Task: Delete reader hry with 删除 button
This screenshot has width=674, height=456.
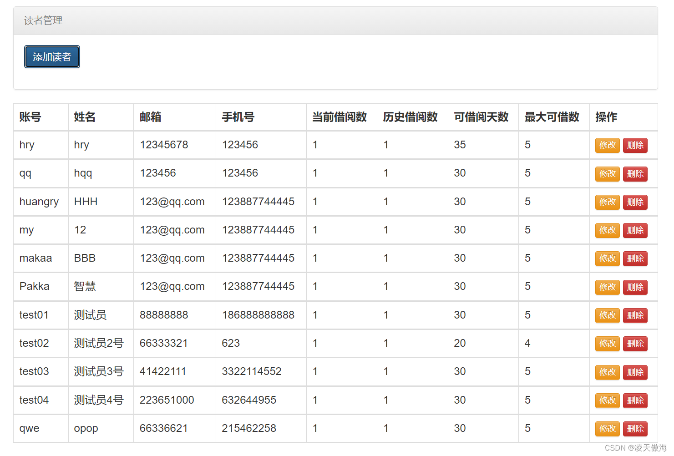Action: (635, 146)
